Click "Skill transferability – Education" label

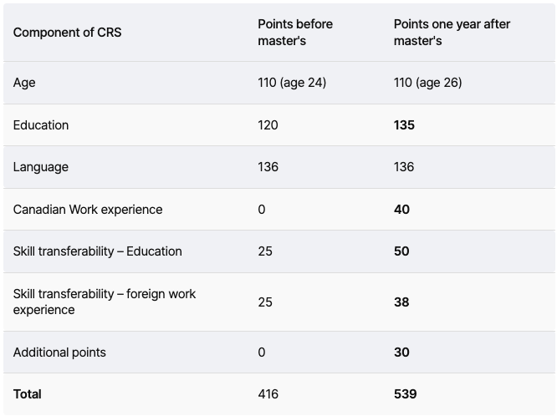(x=97, y=251)
